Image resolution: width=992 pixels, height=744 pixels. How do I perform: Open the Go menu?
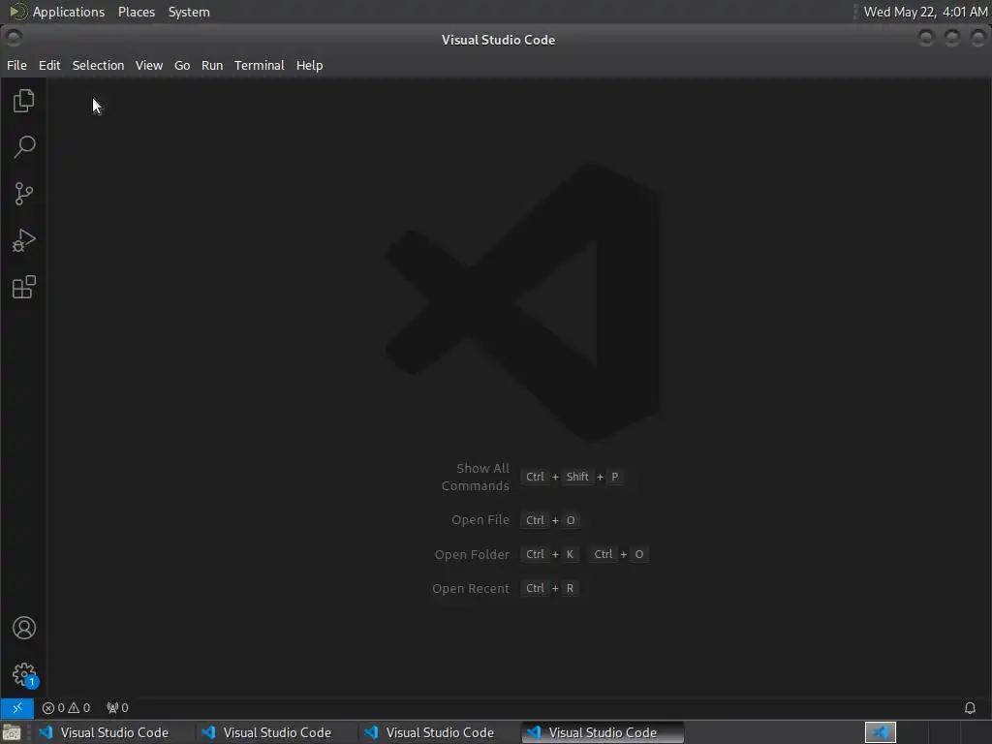click(182, 65)
